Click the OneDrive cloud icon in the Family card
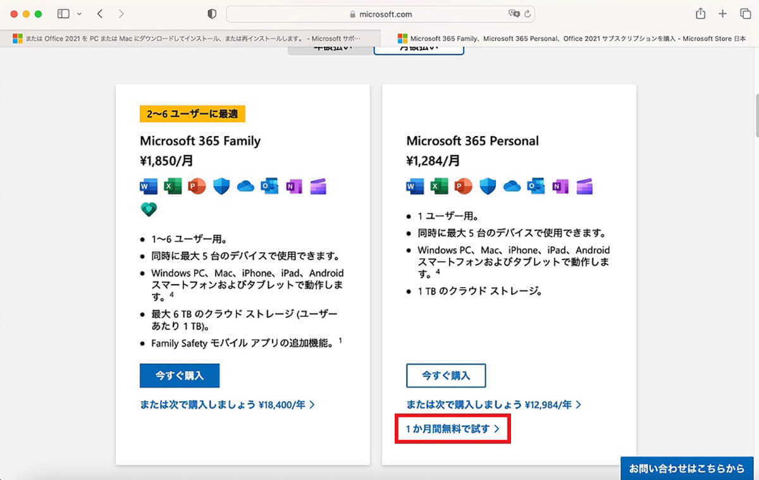759x480 pixels. pyautogui.click(x=245, y=187)
